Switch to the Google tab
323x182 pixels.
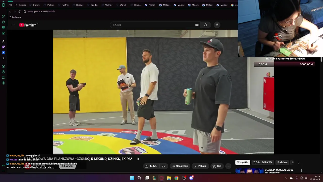(x=234, y=5)
